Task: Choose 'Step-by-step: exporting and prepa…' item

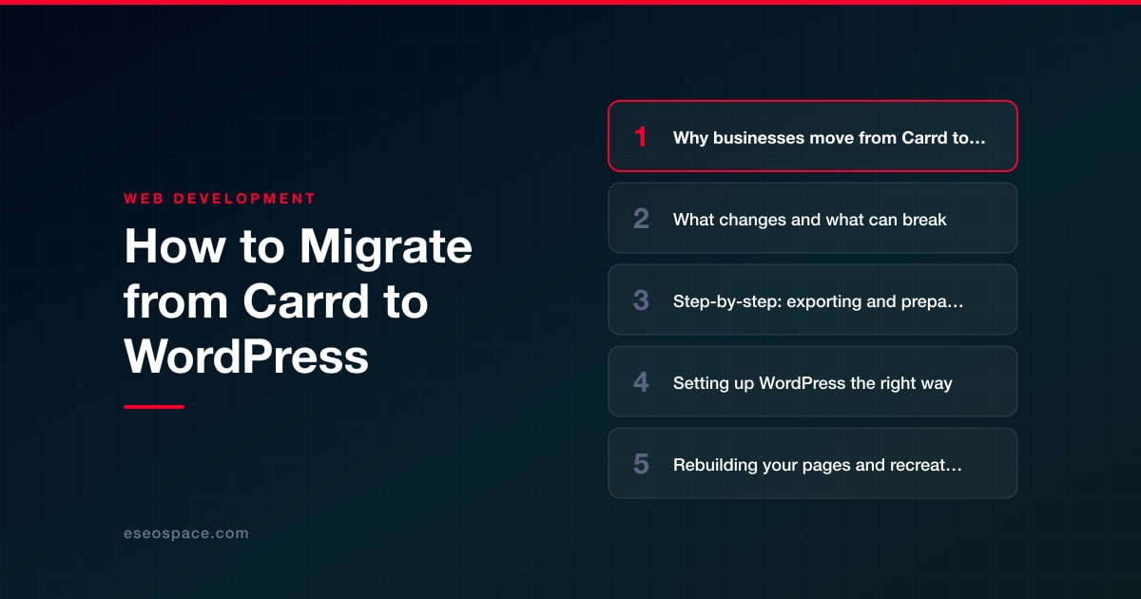Action: [x=813, y=299]
